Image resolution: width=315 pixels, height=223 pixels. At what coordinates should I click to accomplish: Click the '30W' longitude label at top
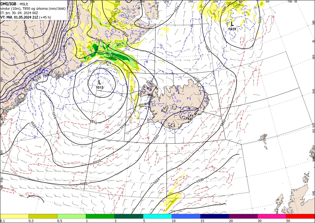pyautogui.click(x=117, y=2)
